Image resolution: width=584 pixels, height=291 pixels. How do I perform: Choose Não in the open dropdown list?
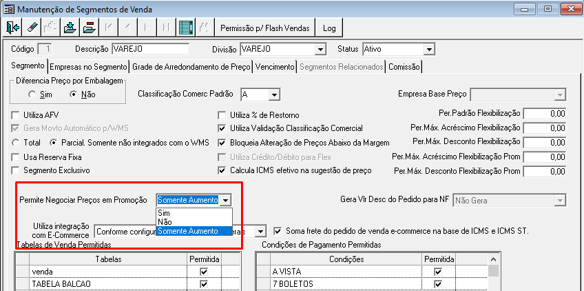(x=194, y=222)
